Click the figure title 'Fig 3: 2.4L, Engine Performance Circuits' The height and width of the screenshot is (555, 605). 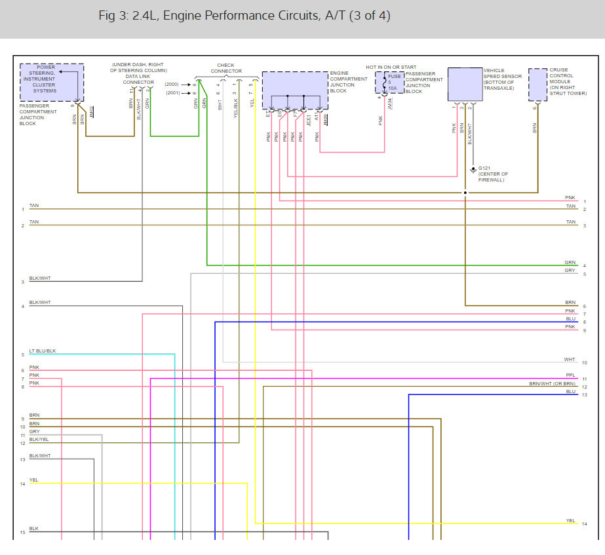tap(244, 16)
